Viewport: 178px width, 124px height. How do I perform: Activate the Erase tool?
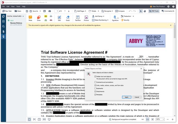click(x=68, y=18)
